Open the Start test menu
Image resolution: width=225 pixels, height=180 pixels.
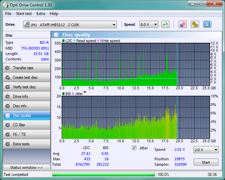(24, 14)
